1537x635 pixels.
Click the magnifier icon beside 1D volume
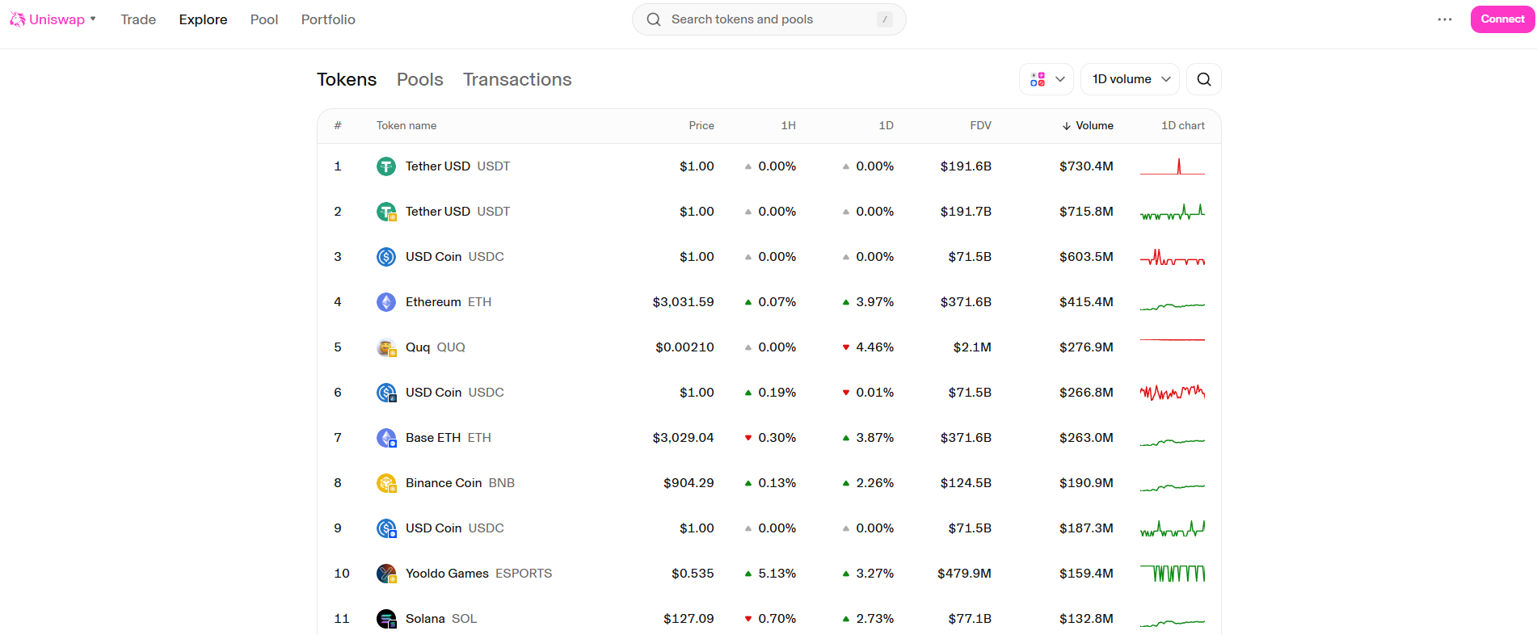pos(1203,79)
